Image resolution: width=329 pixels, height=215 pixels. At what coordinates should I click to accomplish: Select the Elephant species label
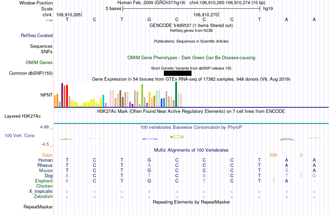44,181
